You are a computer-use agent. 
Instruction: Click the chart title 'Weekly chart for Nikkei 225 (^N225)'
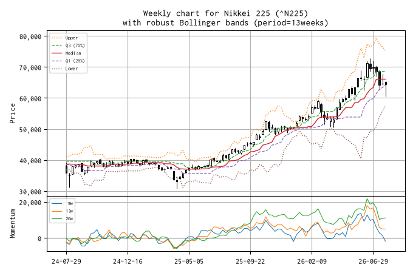225,13
